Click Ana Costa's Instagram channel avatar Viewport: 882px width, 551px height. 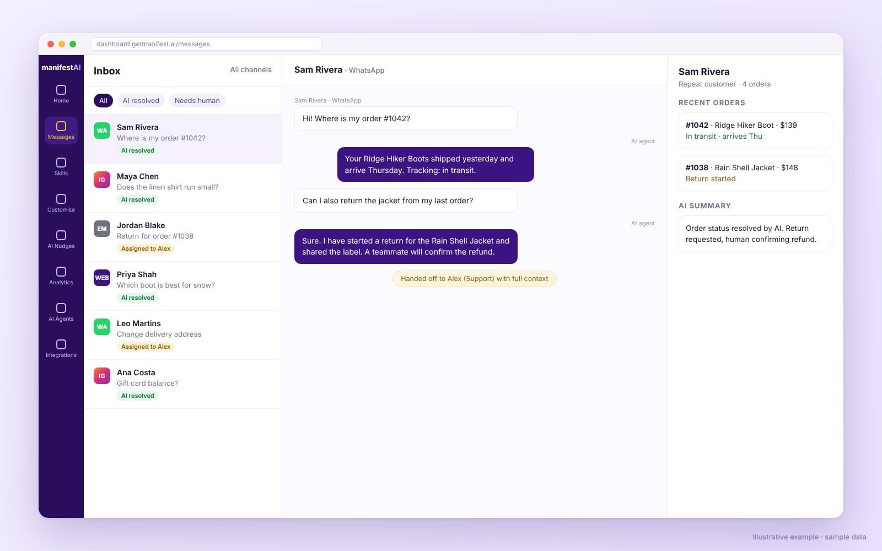pos(102,376)
